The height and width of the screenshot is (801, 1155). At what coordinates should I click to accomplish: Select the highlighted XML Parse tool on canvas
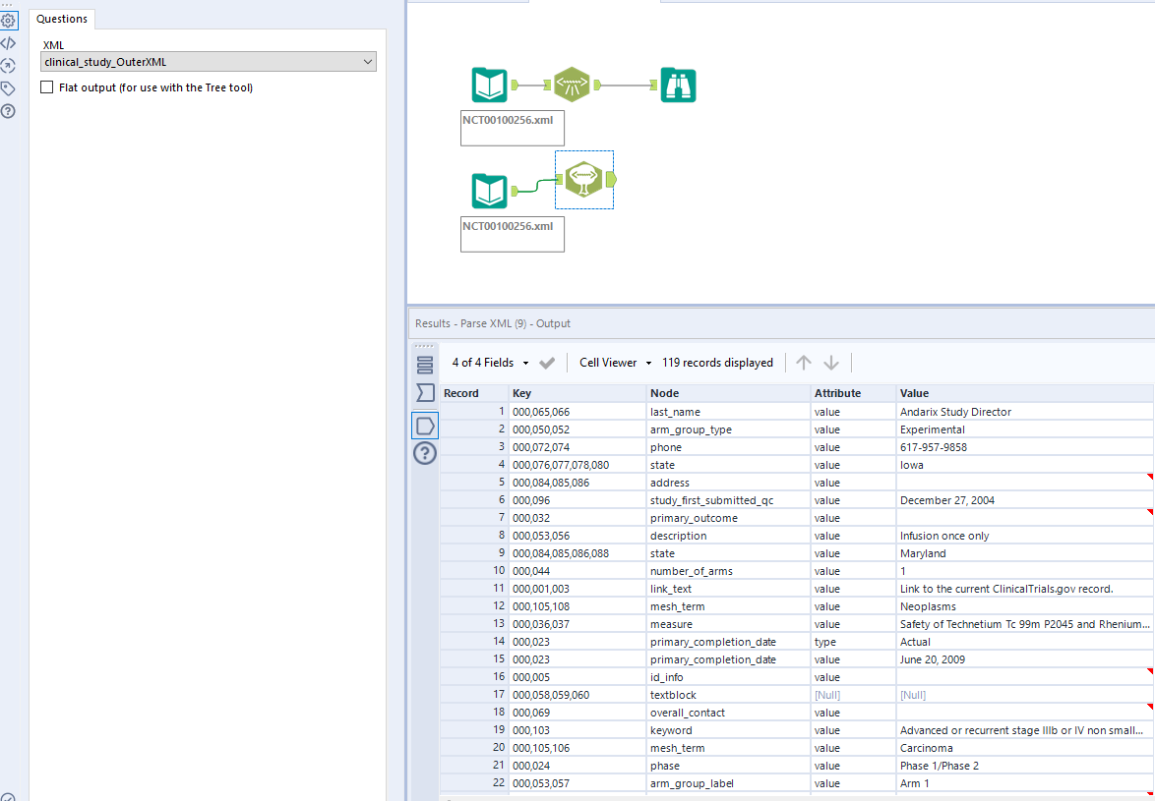click(x=583, y=180)
